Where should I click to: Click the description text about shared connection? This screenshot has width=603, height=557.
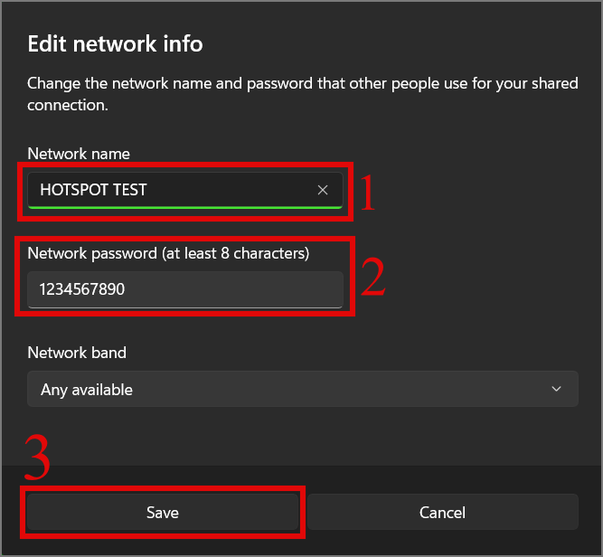303,94
